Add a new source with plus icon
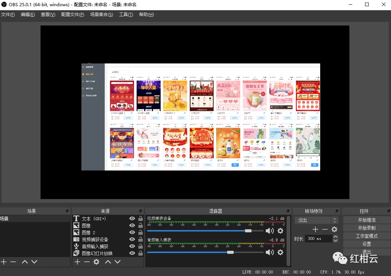Screen dimensions: 391x276 click(x=77, y=262)
